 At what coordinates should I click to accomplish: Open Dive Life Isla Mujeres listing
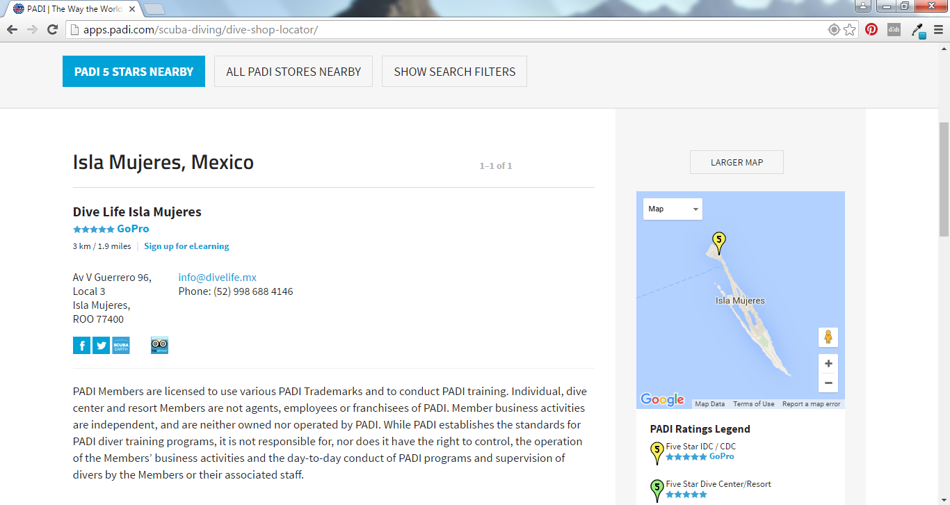pyautogui.click(x=137, y=212)
